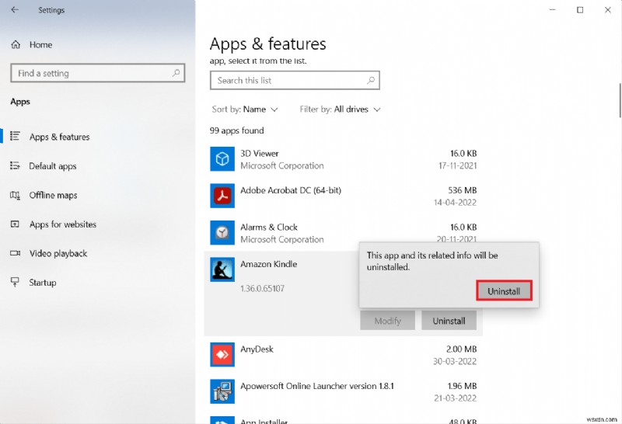Click the Startup sidebar icon
The width and height of the screenshot is (622, 424).
coord(15,282)
